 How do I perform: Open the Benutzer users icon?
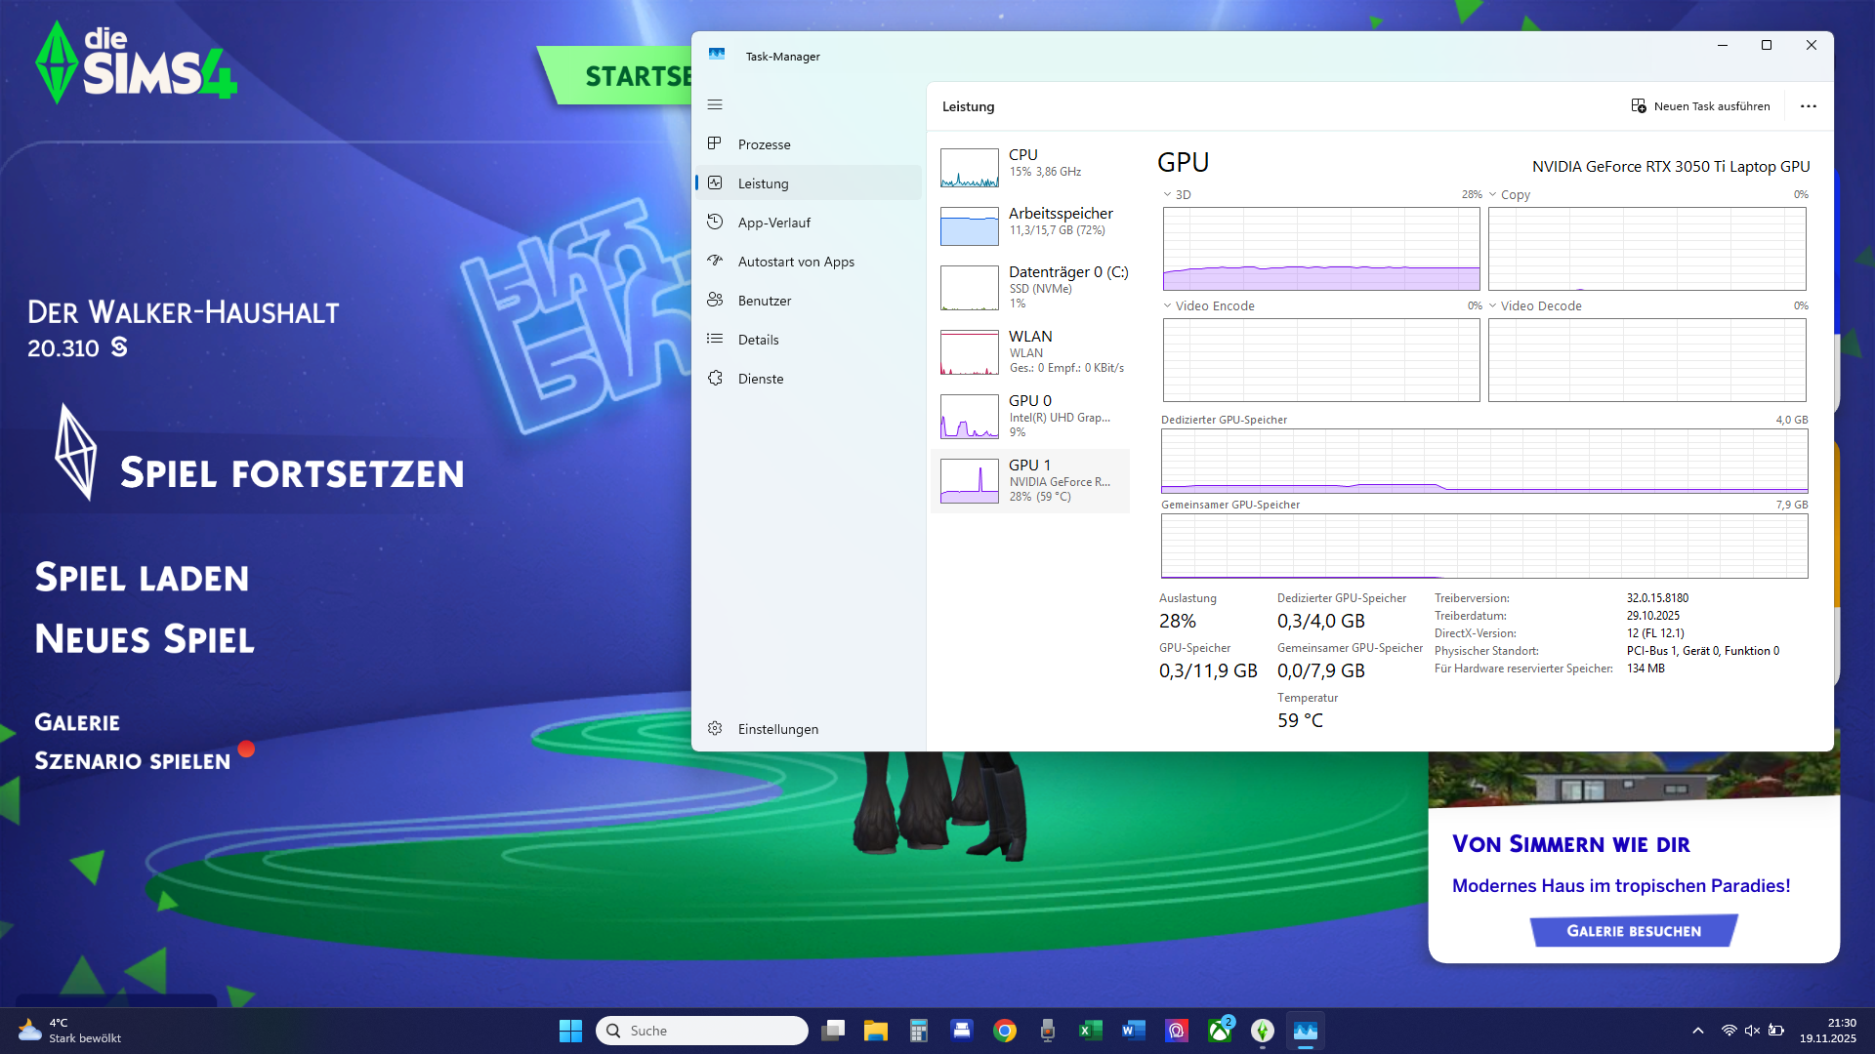pyautogui.click(x=715, y=300)
